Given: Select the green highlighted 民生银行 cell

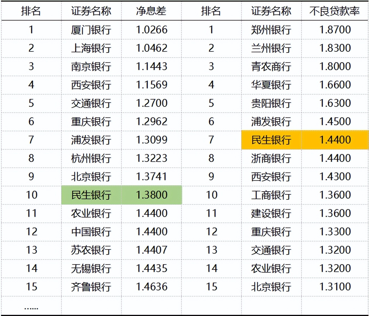Looking at the screenshot, I should coord(91,195).
